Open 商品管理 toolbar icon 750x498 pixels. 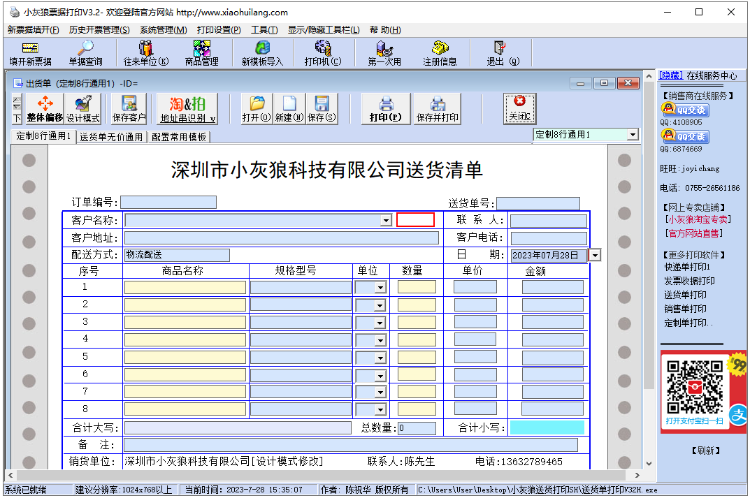(x=201, y=53)
